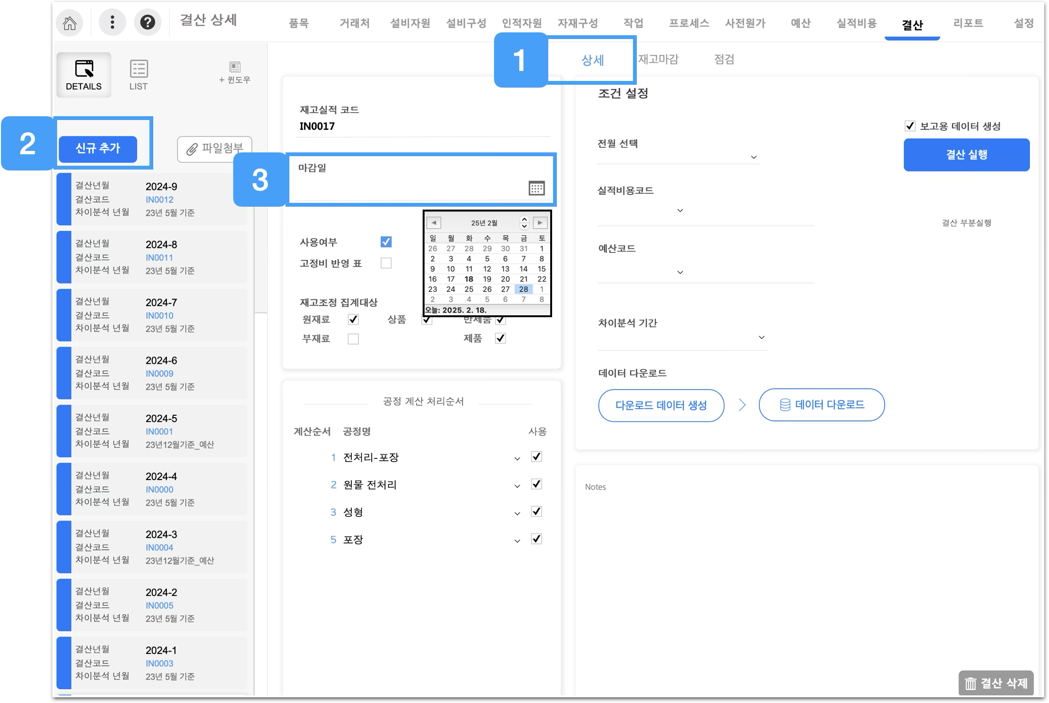
Task: Toggle 사용여부 checkbox
Action: (x=386, y=242)
